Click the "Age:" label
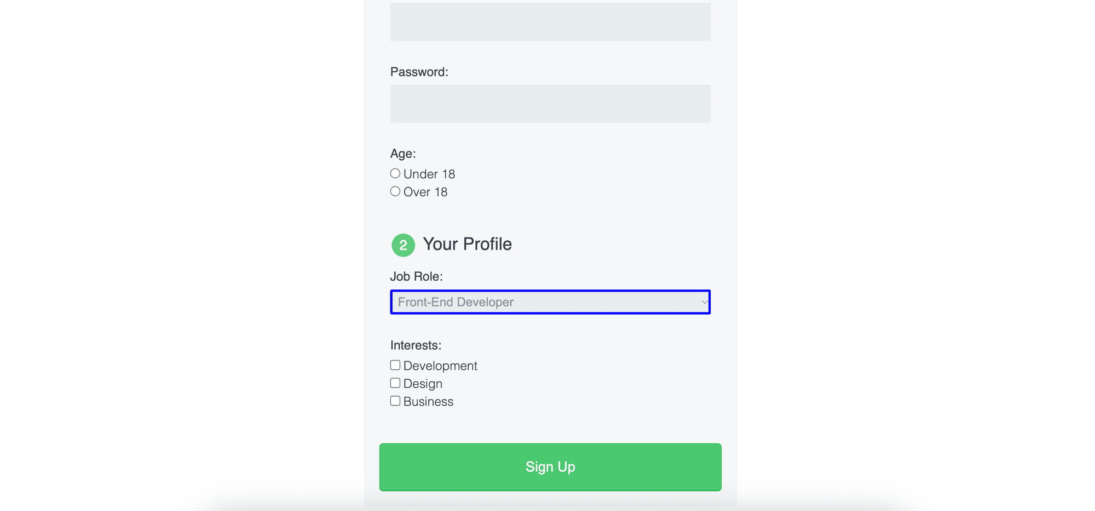The image size is (1095, 511). coord(403,154)
